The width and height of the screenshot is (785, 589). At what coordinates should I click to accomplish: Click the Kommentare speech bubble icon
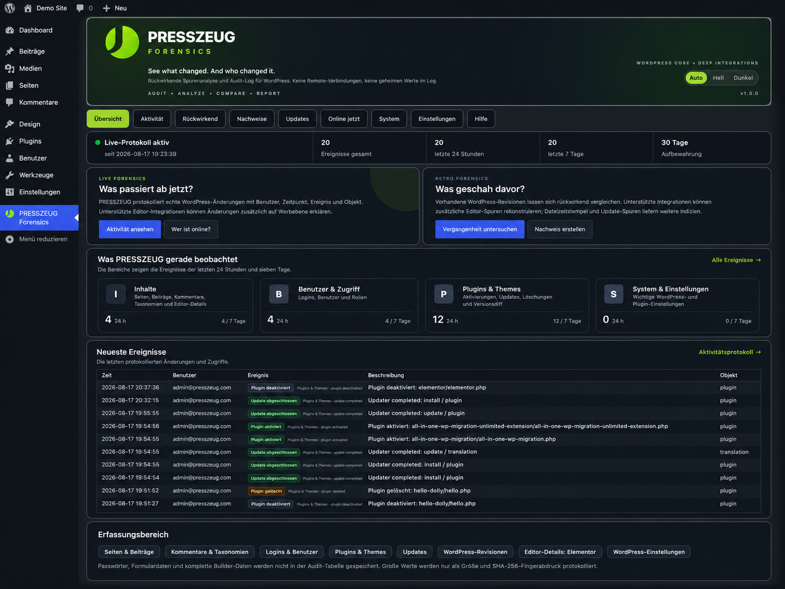(x=10, y=103)
